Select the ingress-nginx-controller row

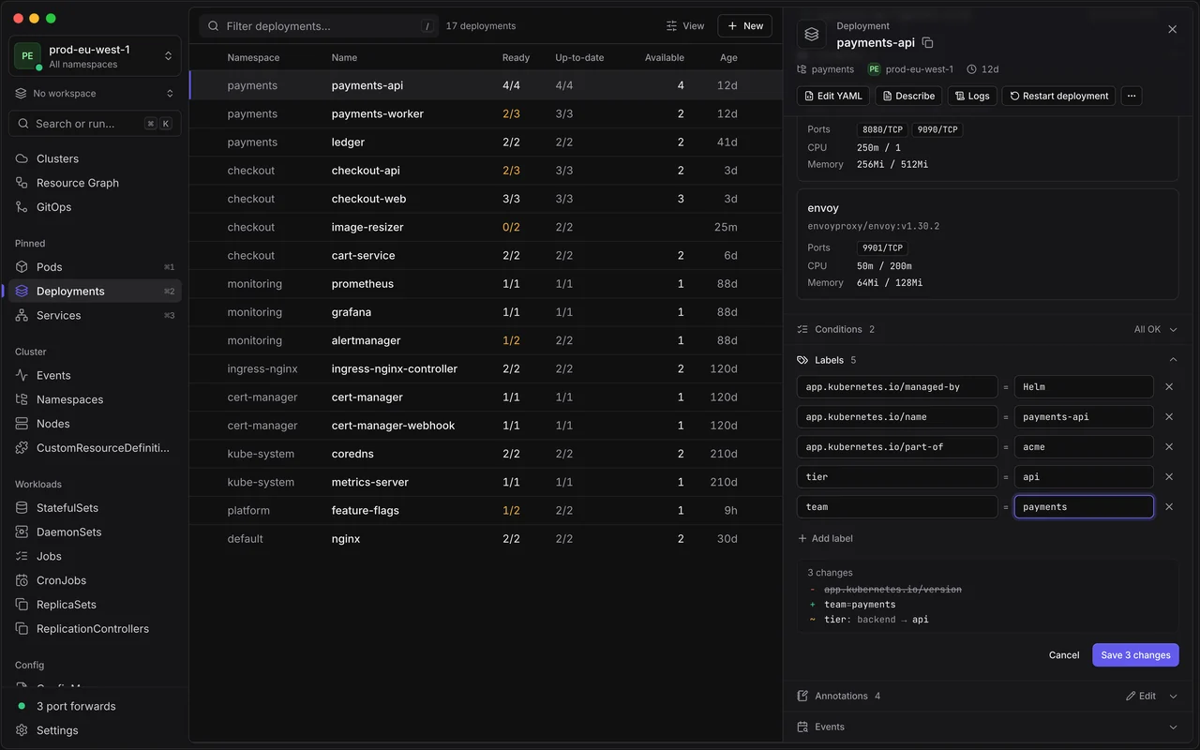pos(486,368)
